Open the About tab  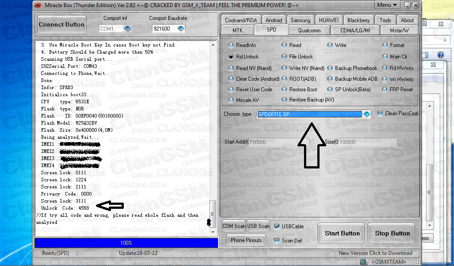pos(407,20)
